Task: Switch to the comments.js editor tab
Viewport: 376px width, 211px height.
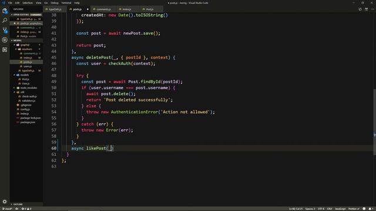Action: tap(103, 9)
